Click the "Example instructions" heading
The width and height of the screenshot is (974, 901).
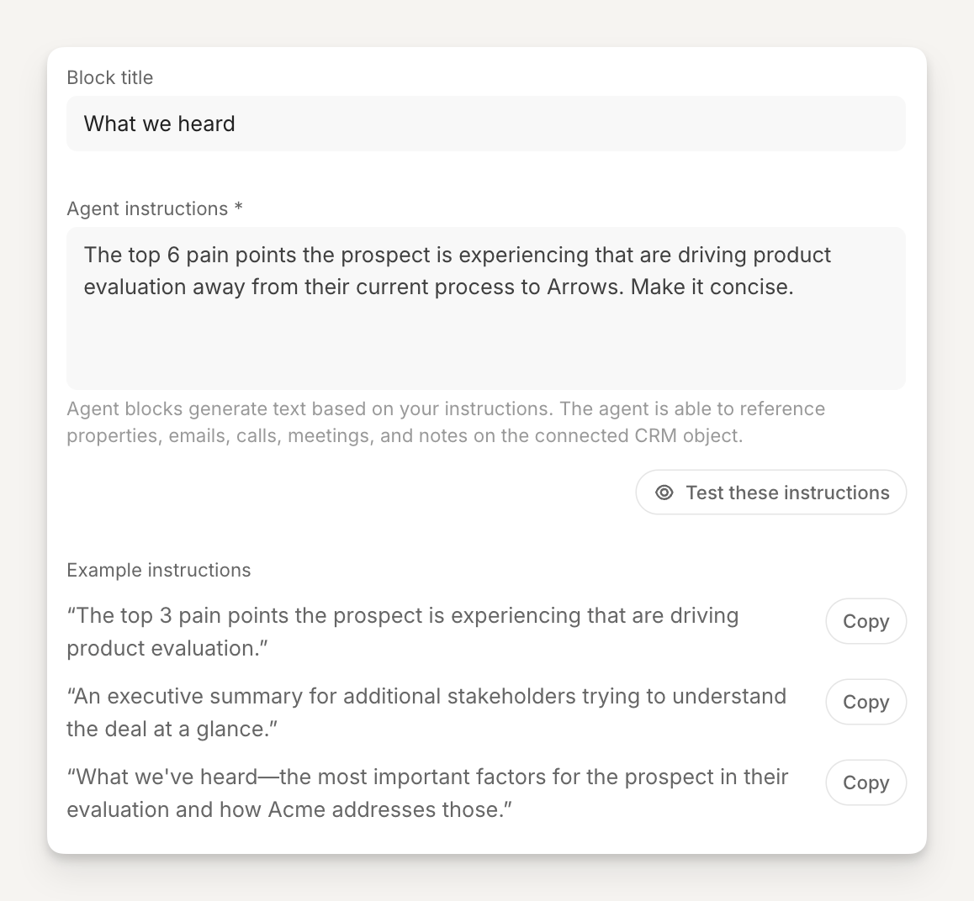(159, 570)
